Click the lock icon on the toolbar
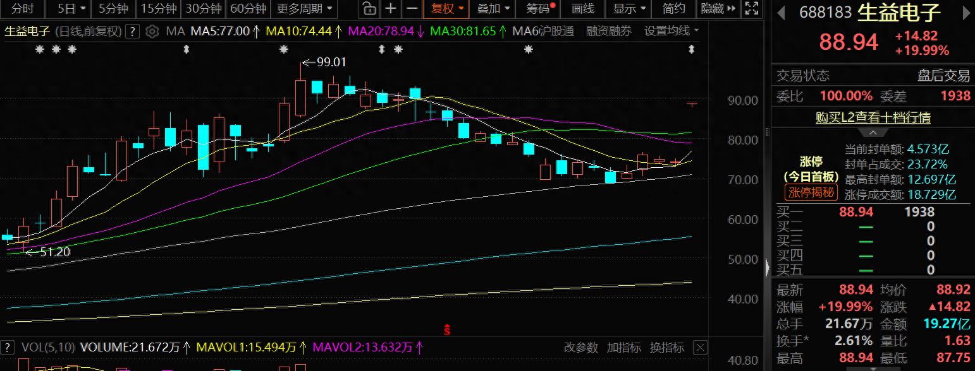 (370, 9)
